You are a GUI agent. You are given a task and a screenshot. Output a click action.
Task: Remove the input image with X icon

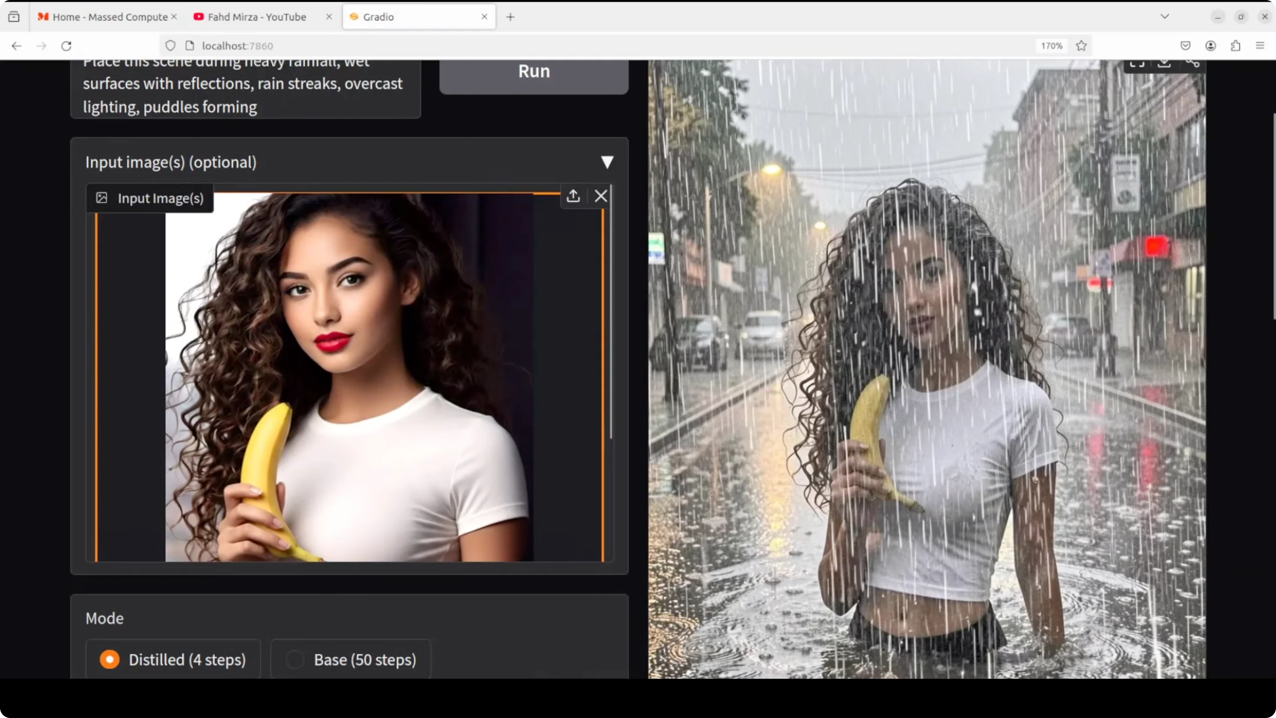(x=600, y=196)
